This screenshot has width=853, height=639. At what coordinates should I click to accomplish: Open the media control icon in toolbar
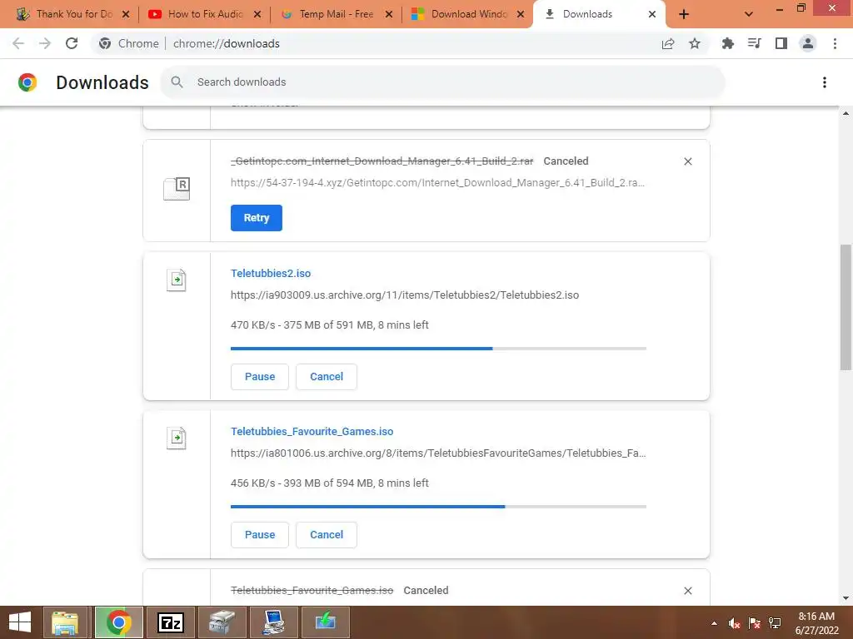(755, 43)
